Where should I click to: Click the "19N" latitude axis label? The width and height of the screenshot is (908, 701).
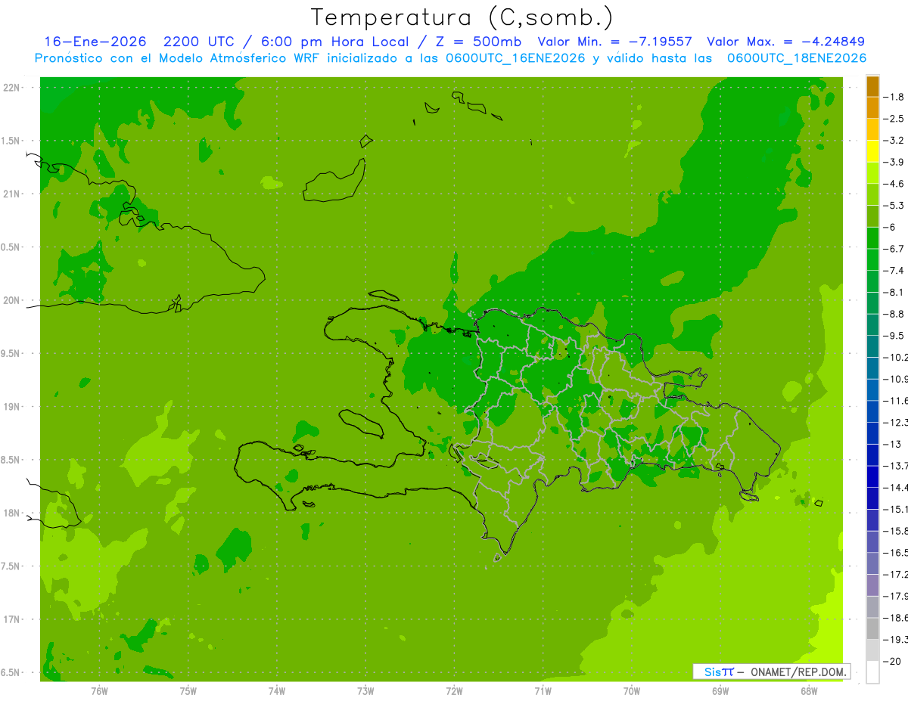[12, 407]
